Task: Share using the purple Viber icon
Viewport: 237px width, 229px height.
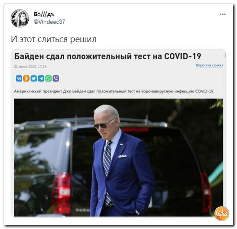Action: [x=56, y=79]
